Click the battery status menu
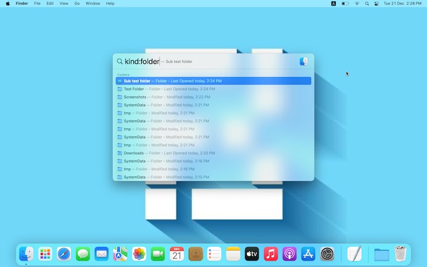 click(x=345, y=4)
